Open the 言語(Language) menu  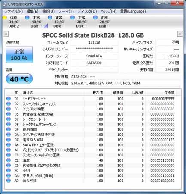(x=133, y=11)
